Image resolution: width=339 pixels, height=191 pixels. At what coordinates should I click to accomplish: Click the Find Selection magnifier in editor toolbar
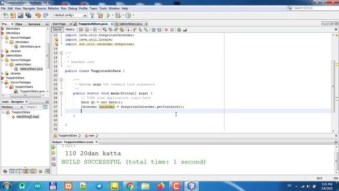tap(104, 30)
